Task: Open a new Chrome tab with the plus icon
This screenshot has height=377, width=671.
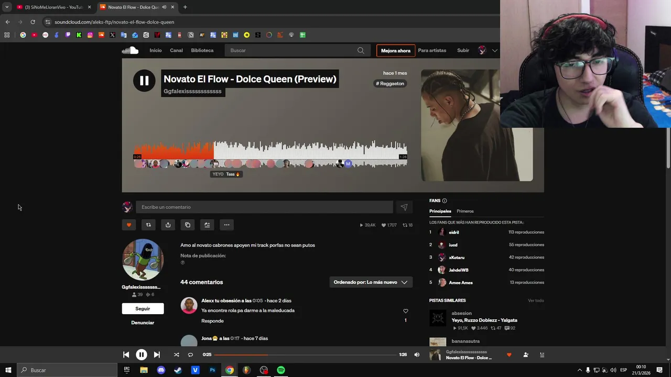Action: click(x=185, y=7)
